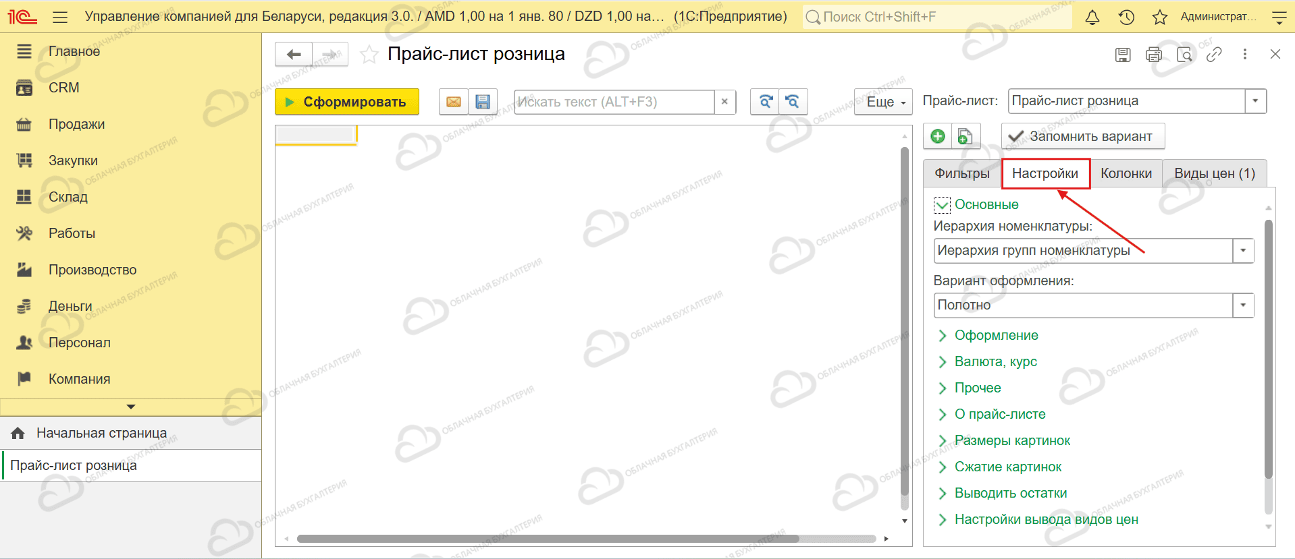Find next search result icon
The height and width of the screenshot is (559, 1295).
(765, 102)
